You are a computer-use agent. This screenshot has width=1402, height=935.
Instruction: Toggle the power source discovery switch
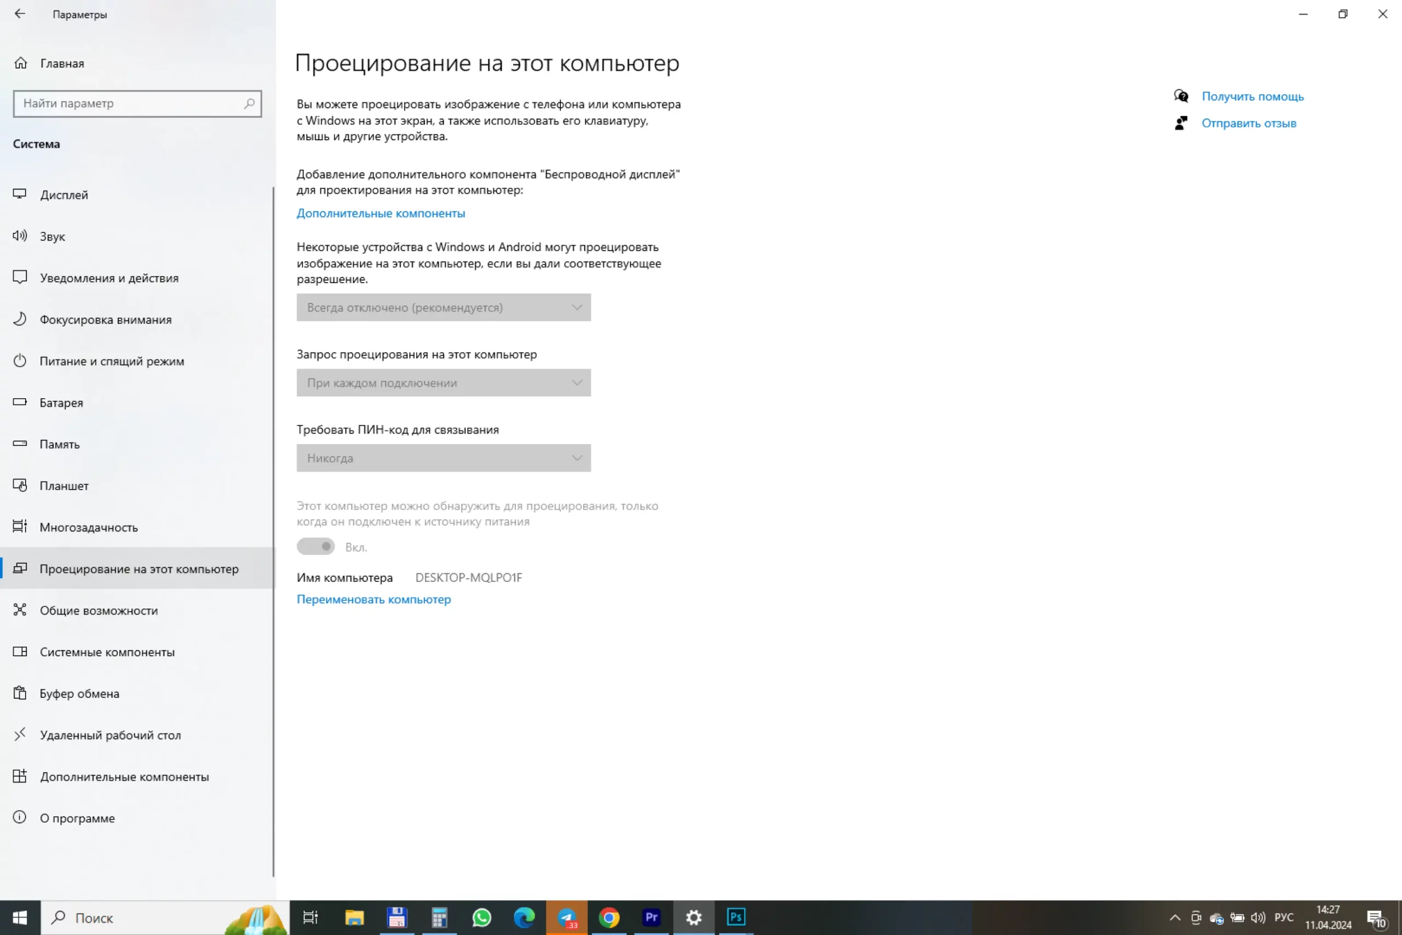pyautogui.click(x=316, y=547)
